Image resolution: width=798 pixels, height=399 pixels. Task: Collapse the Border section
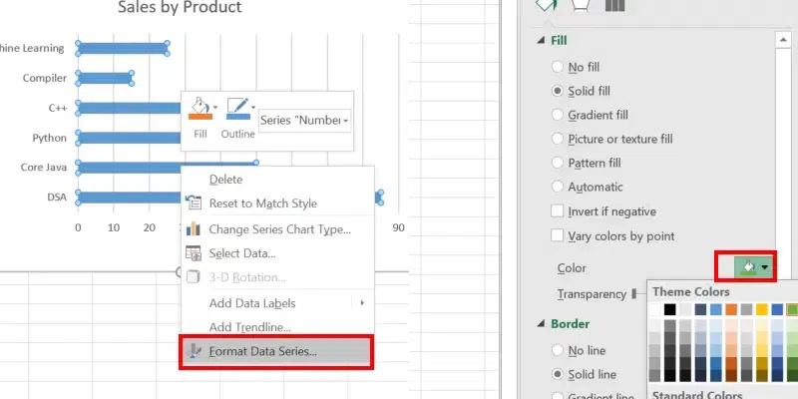tap(539, 324)
